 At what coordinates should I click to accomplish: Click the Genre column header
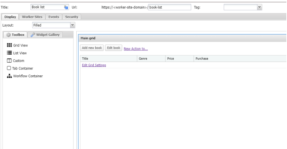pos(151,59)
